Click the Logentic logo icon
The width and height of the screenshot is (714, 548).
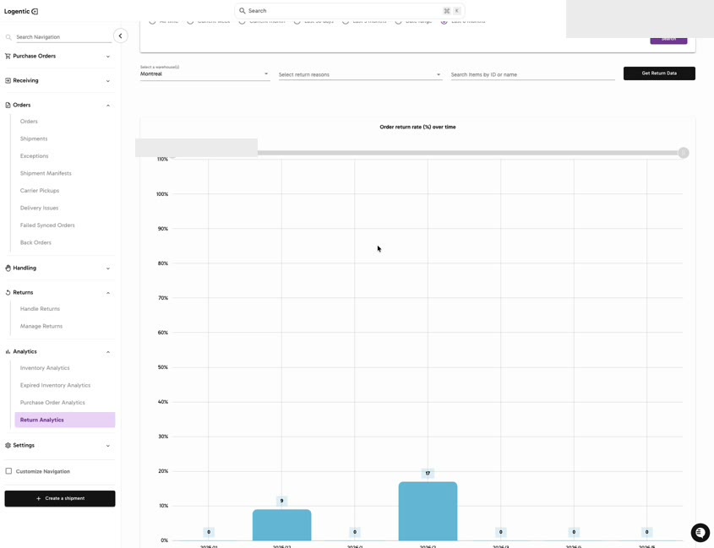(x=35, y=11)
